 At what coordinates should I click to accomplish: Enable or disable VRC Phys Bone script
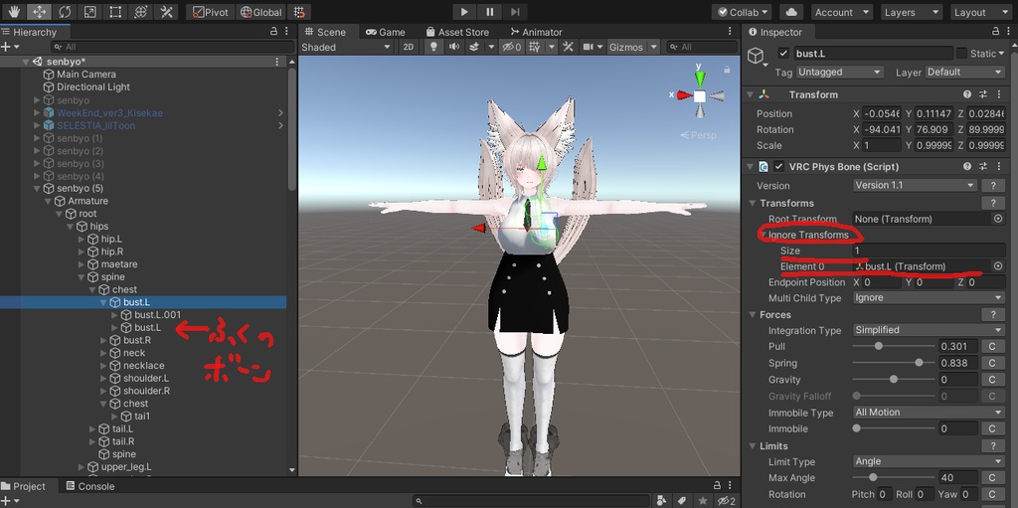tap(779, 167)
